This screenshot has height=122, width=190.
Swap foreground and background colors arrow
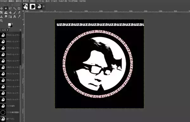(12, 24)
